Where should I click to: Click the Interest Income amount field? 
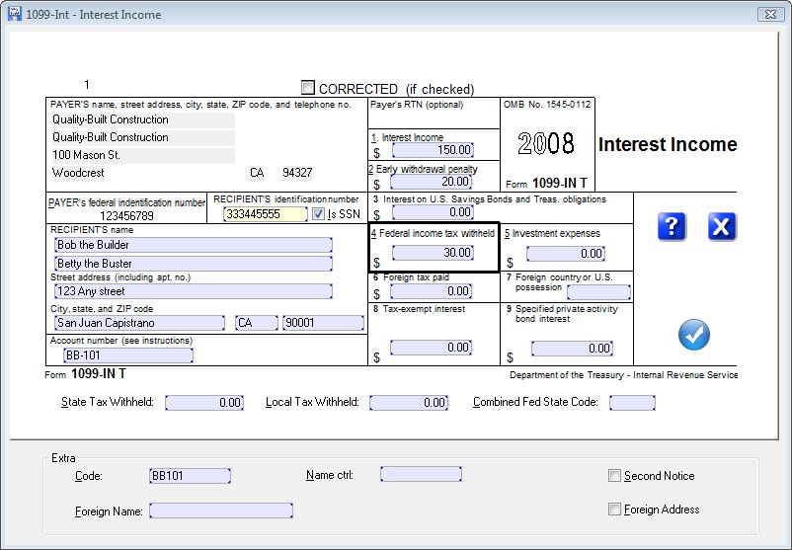[433, 150]
